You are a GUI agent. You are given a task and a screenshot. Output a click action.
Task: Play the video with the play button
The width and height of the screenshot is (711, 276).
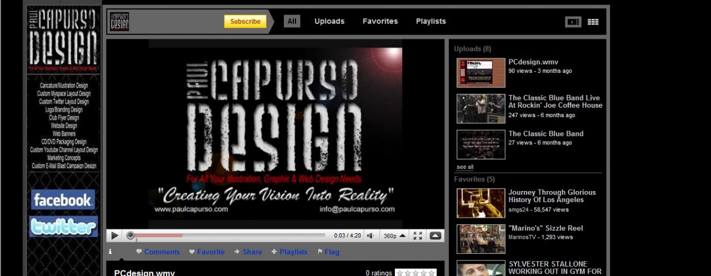(114, 235)
